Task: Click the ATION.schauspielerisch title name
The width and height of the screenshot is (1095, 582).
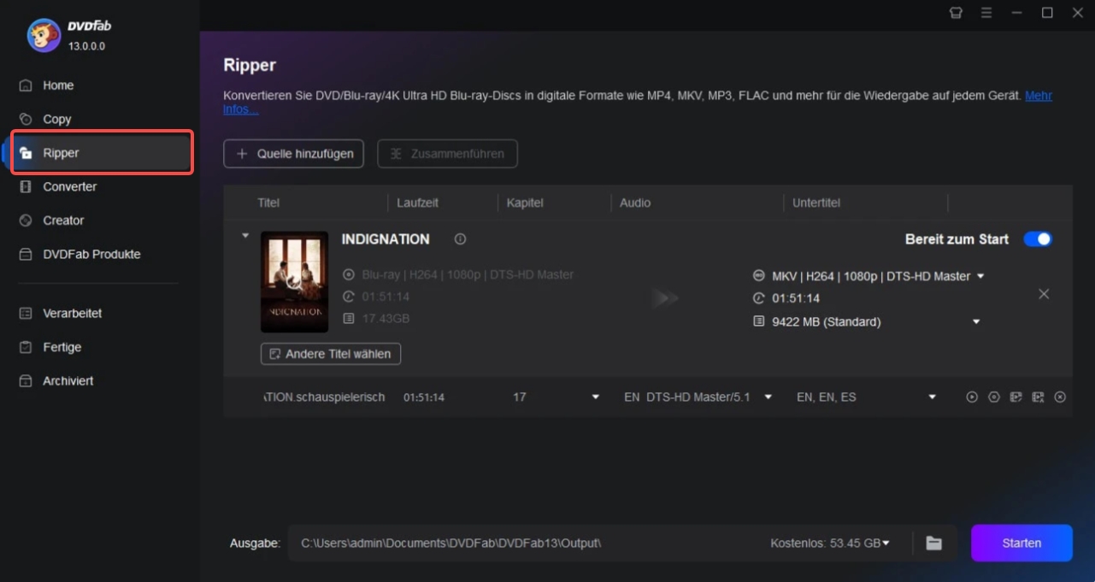Action: [x=325, y=397]
